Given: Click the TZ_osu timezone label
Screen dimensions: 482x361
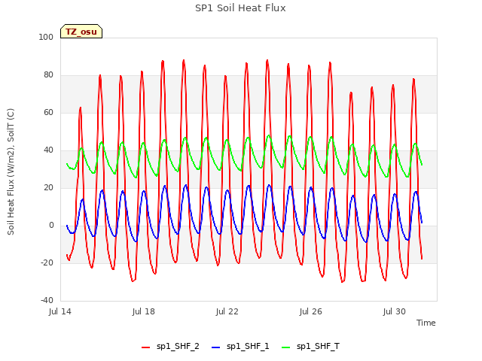Looking at the screenshot, I should 81,32.
